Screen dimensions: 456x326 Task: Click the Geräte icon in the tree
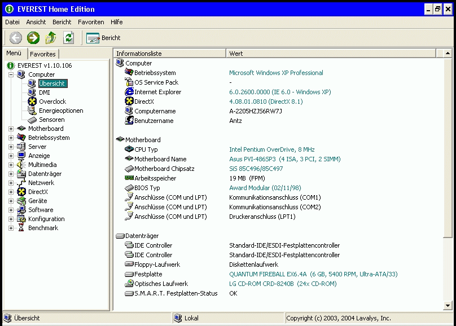tap(21, 201)
